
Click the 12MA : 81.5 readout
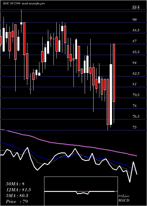[18, 190]
